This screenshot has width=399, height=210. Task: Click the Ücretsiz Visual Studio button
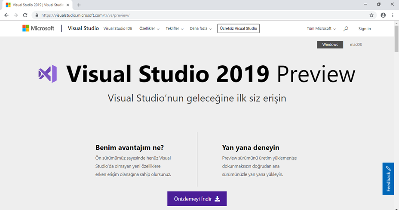tap(239, 28)
